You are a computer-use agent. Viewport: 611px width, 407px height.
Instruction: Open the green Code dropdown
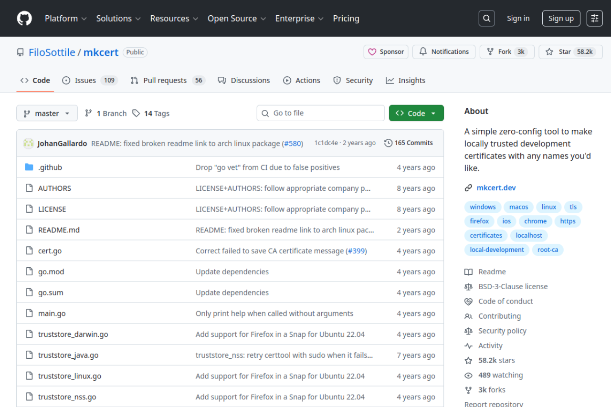coord(416,113)
